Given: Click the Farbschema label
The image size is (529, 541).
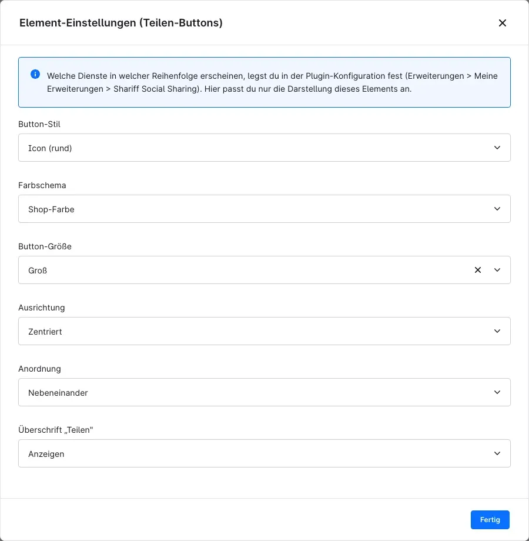Looking at the screenshot, I should pyautogui.click(x=42, y=185).
